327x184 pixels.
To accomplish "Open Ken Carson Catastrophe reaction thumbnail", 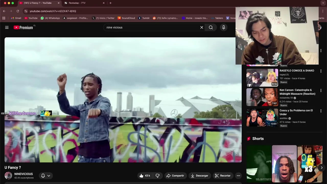I will click(x=262, y=97).
